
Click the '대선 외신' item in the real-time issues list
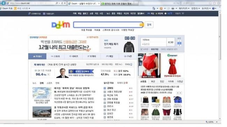pyautogui.click(x=111, y=110)
